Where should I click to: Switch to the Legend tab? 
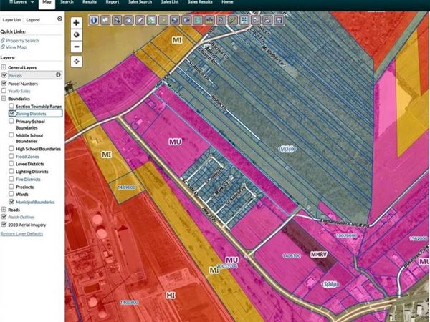coord(33,20)
